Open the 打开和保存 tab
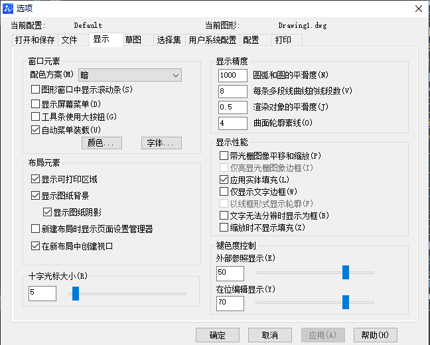This screenshot has width=430, height=345. click(x=34, y=40)
